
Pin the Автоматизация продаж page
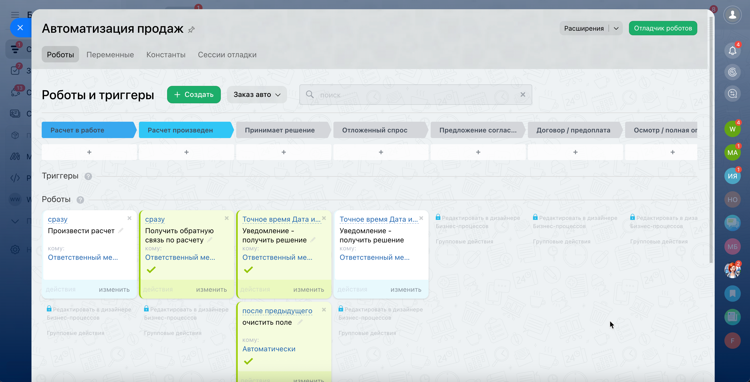[191, 29]
